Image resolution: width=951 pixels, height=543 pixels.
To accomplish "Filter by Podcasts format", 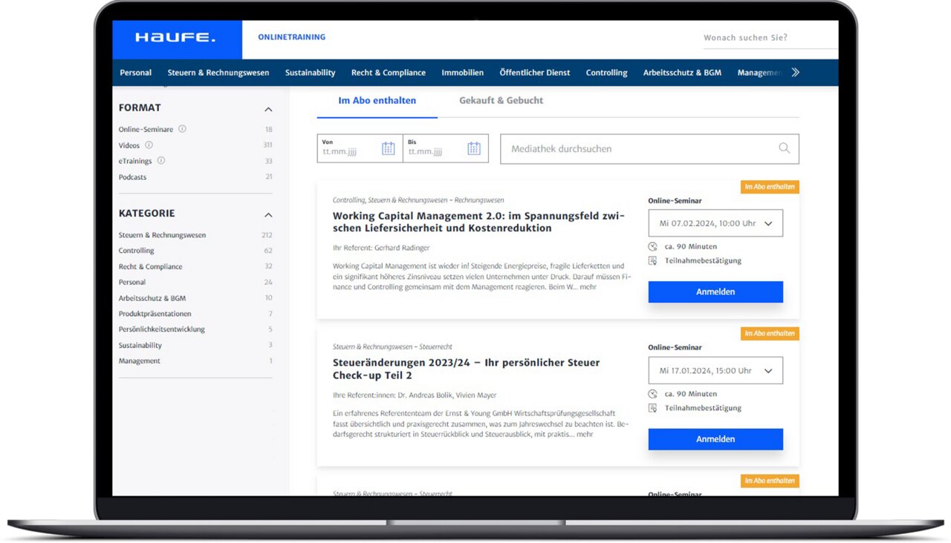I will pyautogui.click(x=132, y=177).
